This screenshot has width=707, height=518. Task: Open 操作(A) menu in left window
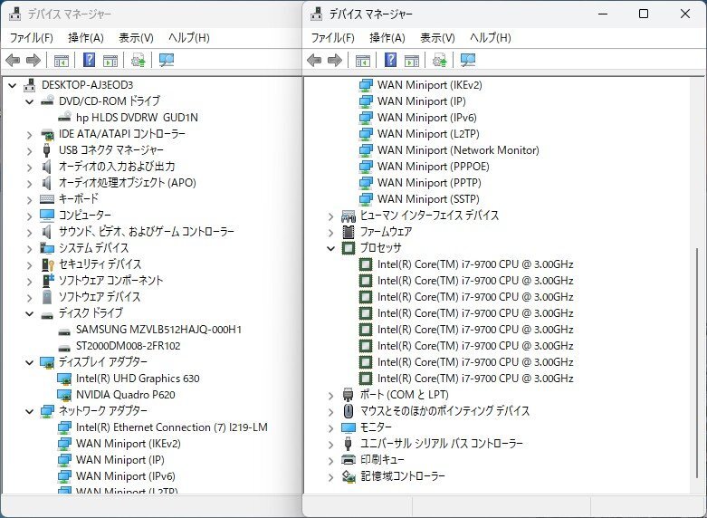[x=86, y=37]
